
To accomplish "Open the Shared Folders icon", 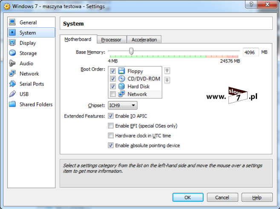I will (12, 104).
